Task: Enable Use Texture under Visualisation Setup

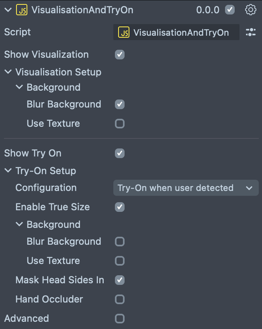Action: (120, 124)
